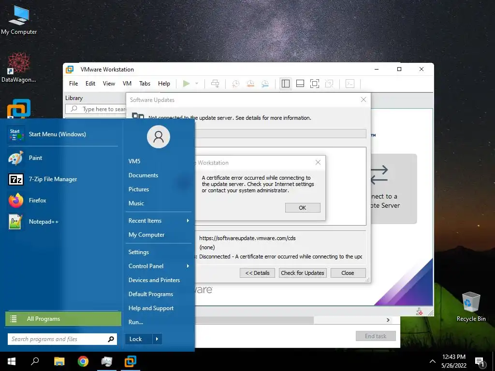The height and width of the screenshot is (371, 495).
Task: Click Search programs and files field
Action: [x=62, y=339]
